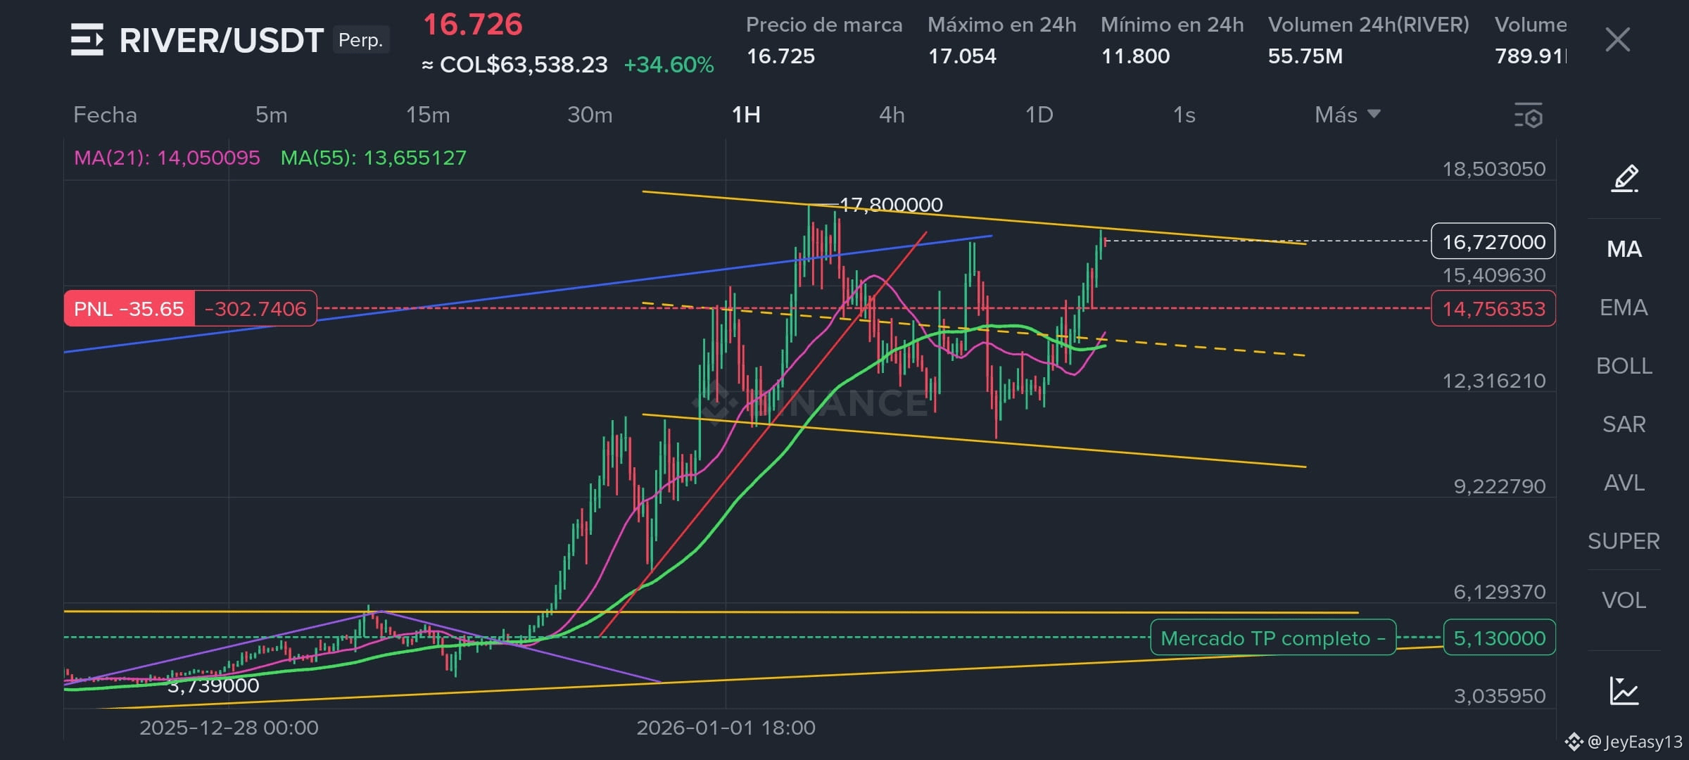Click the last price 16.726
Image resolution: width=1689 pixels, height=760 pixels.
[473, 25]
